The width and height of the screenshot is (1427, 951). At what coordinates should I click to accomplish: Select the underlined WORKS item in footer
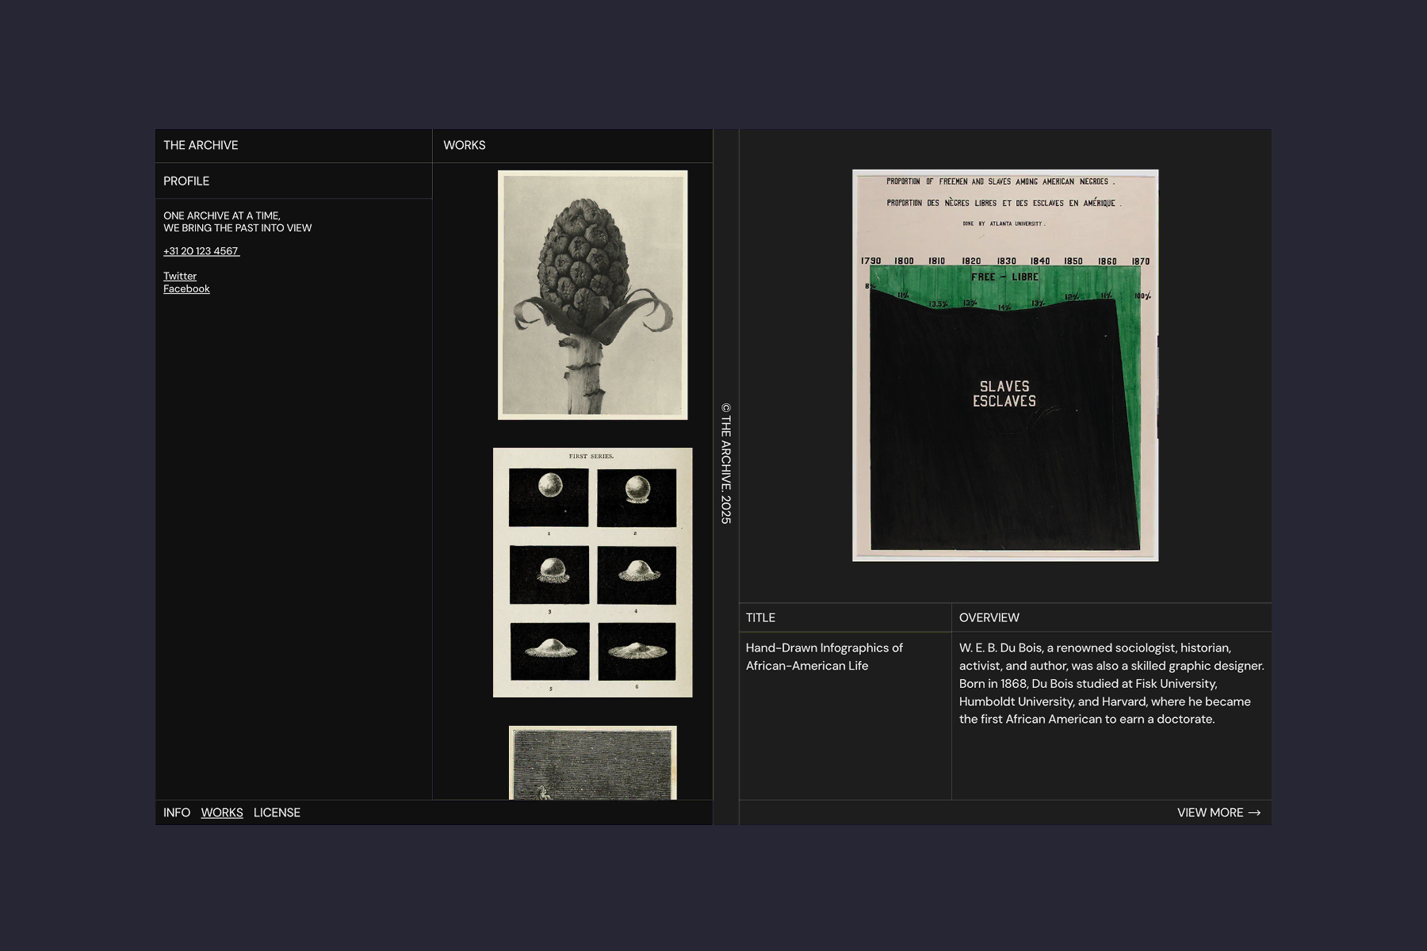[x=222, y=812]
